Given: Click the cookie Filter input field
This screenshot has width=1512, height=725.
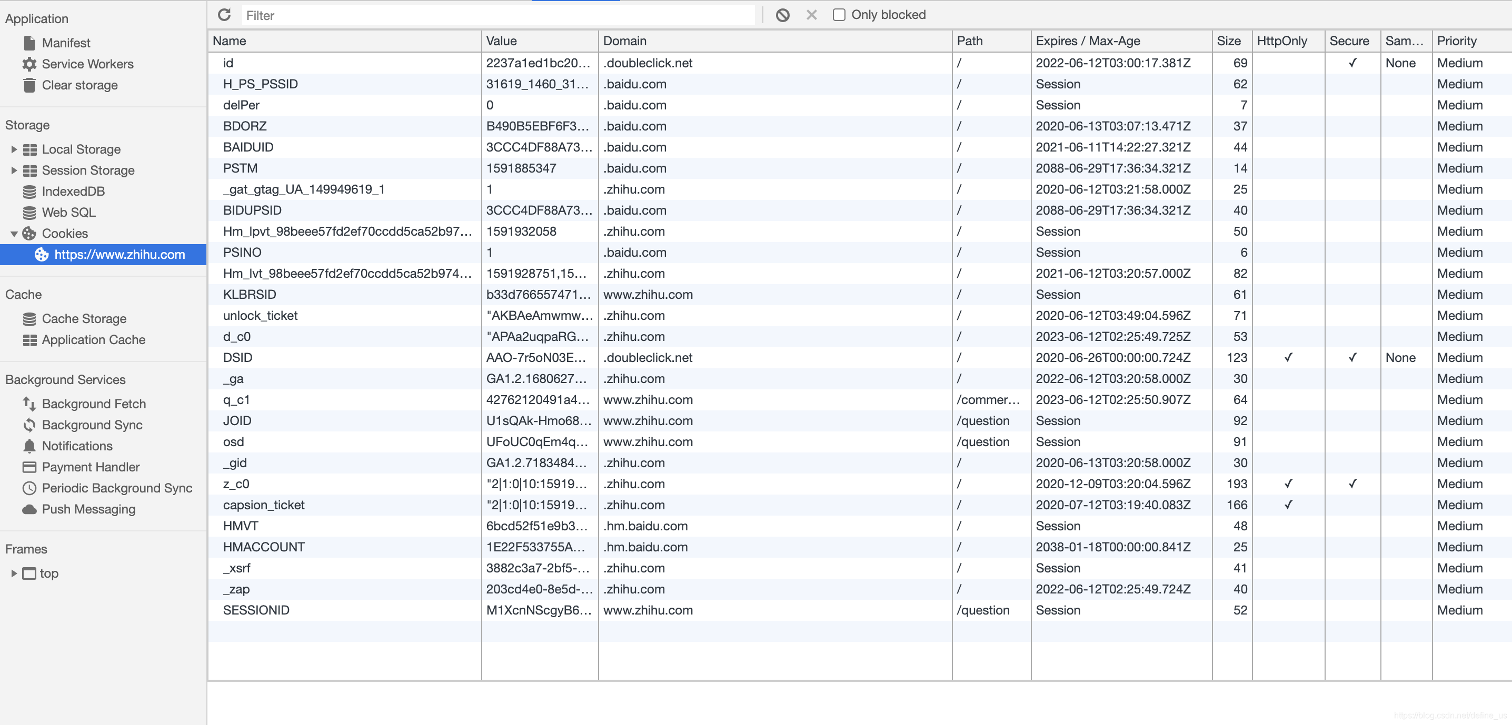Looking at the screenshot, I should [499, 15].
